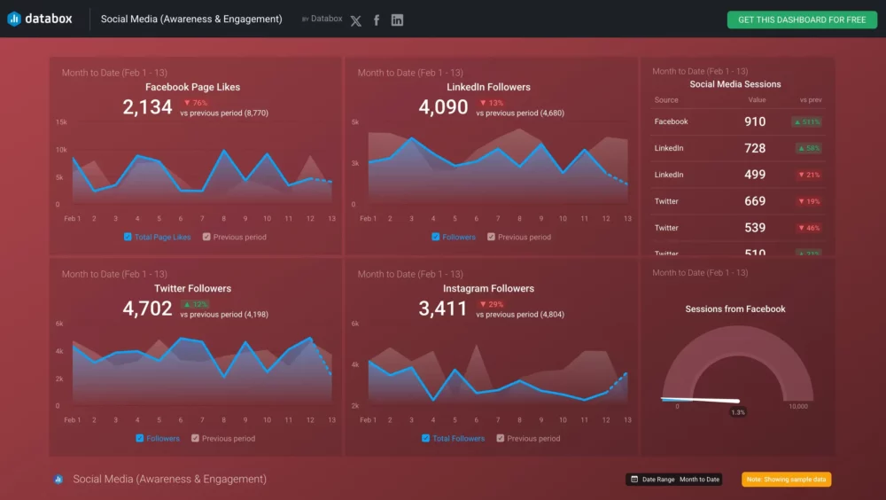Image resolution: width=886 pixels, height=500 pixels.
Task: Share dashboard via Facebook icon
Action: click(377, 20)
